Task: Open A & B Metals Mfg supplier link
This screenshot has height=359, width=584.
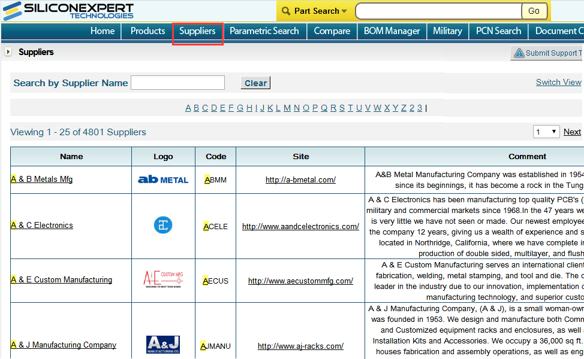Action: (x=42, y=179)
